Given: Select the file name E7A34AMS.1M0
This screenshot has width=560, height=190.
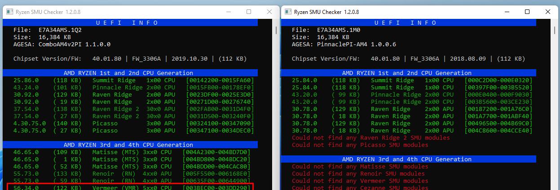Looking at the screenshot, I should 339,30.
